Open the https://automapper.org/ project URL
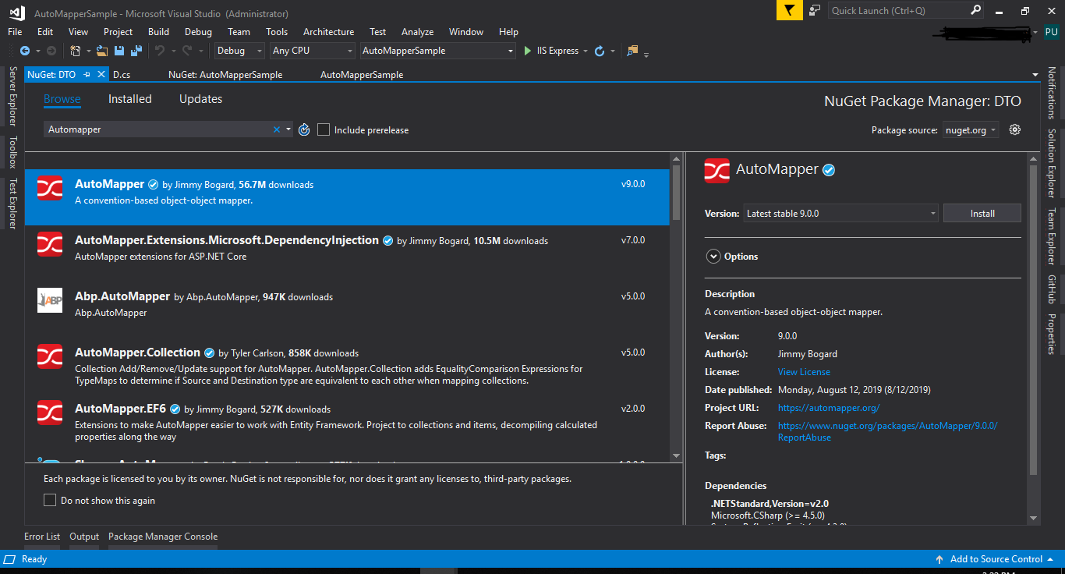The height and width of the screenshot is (574, 1065). click(829, 408)
